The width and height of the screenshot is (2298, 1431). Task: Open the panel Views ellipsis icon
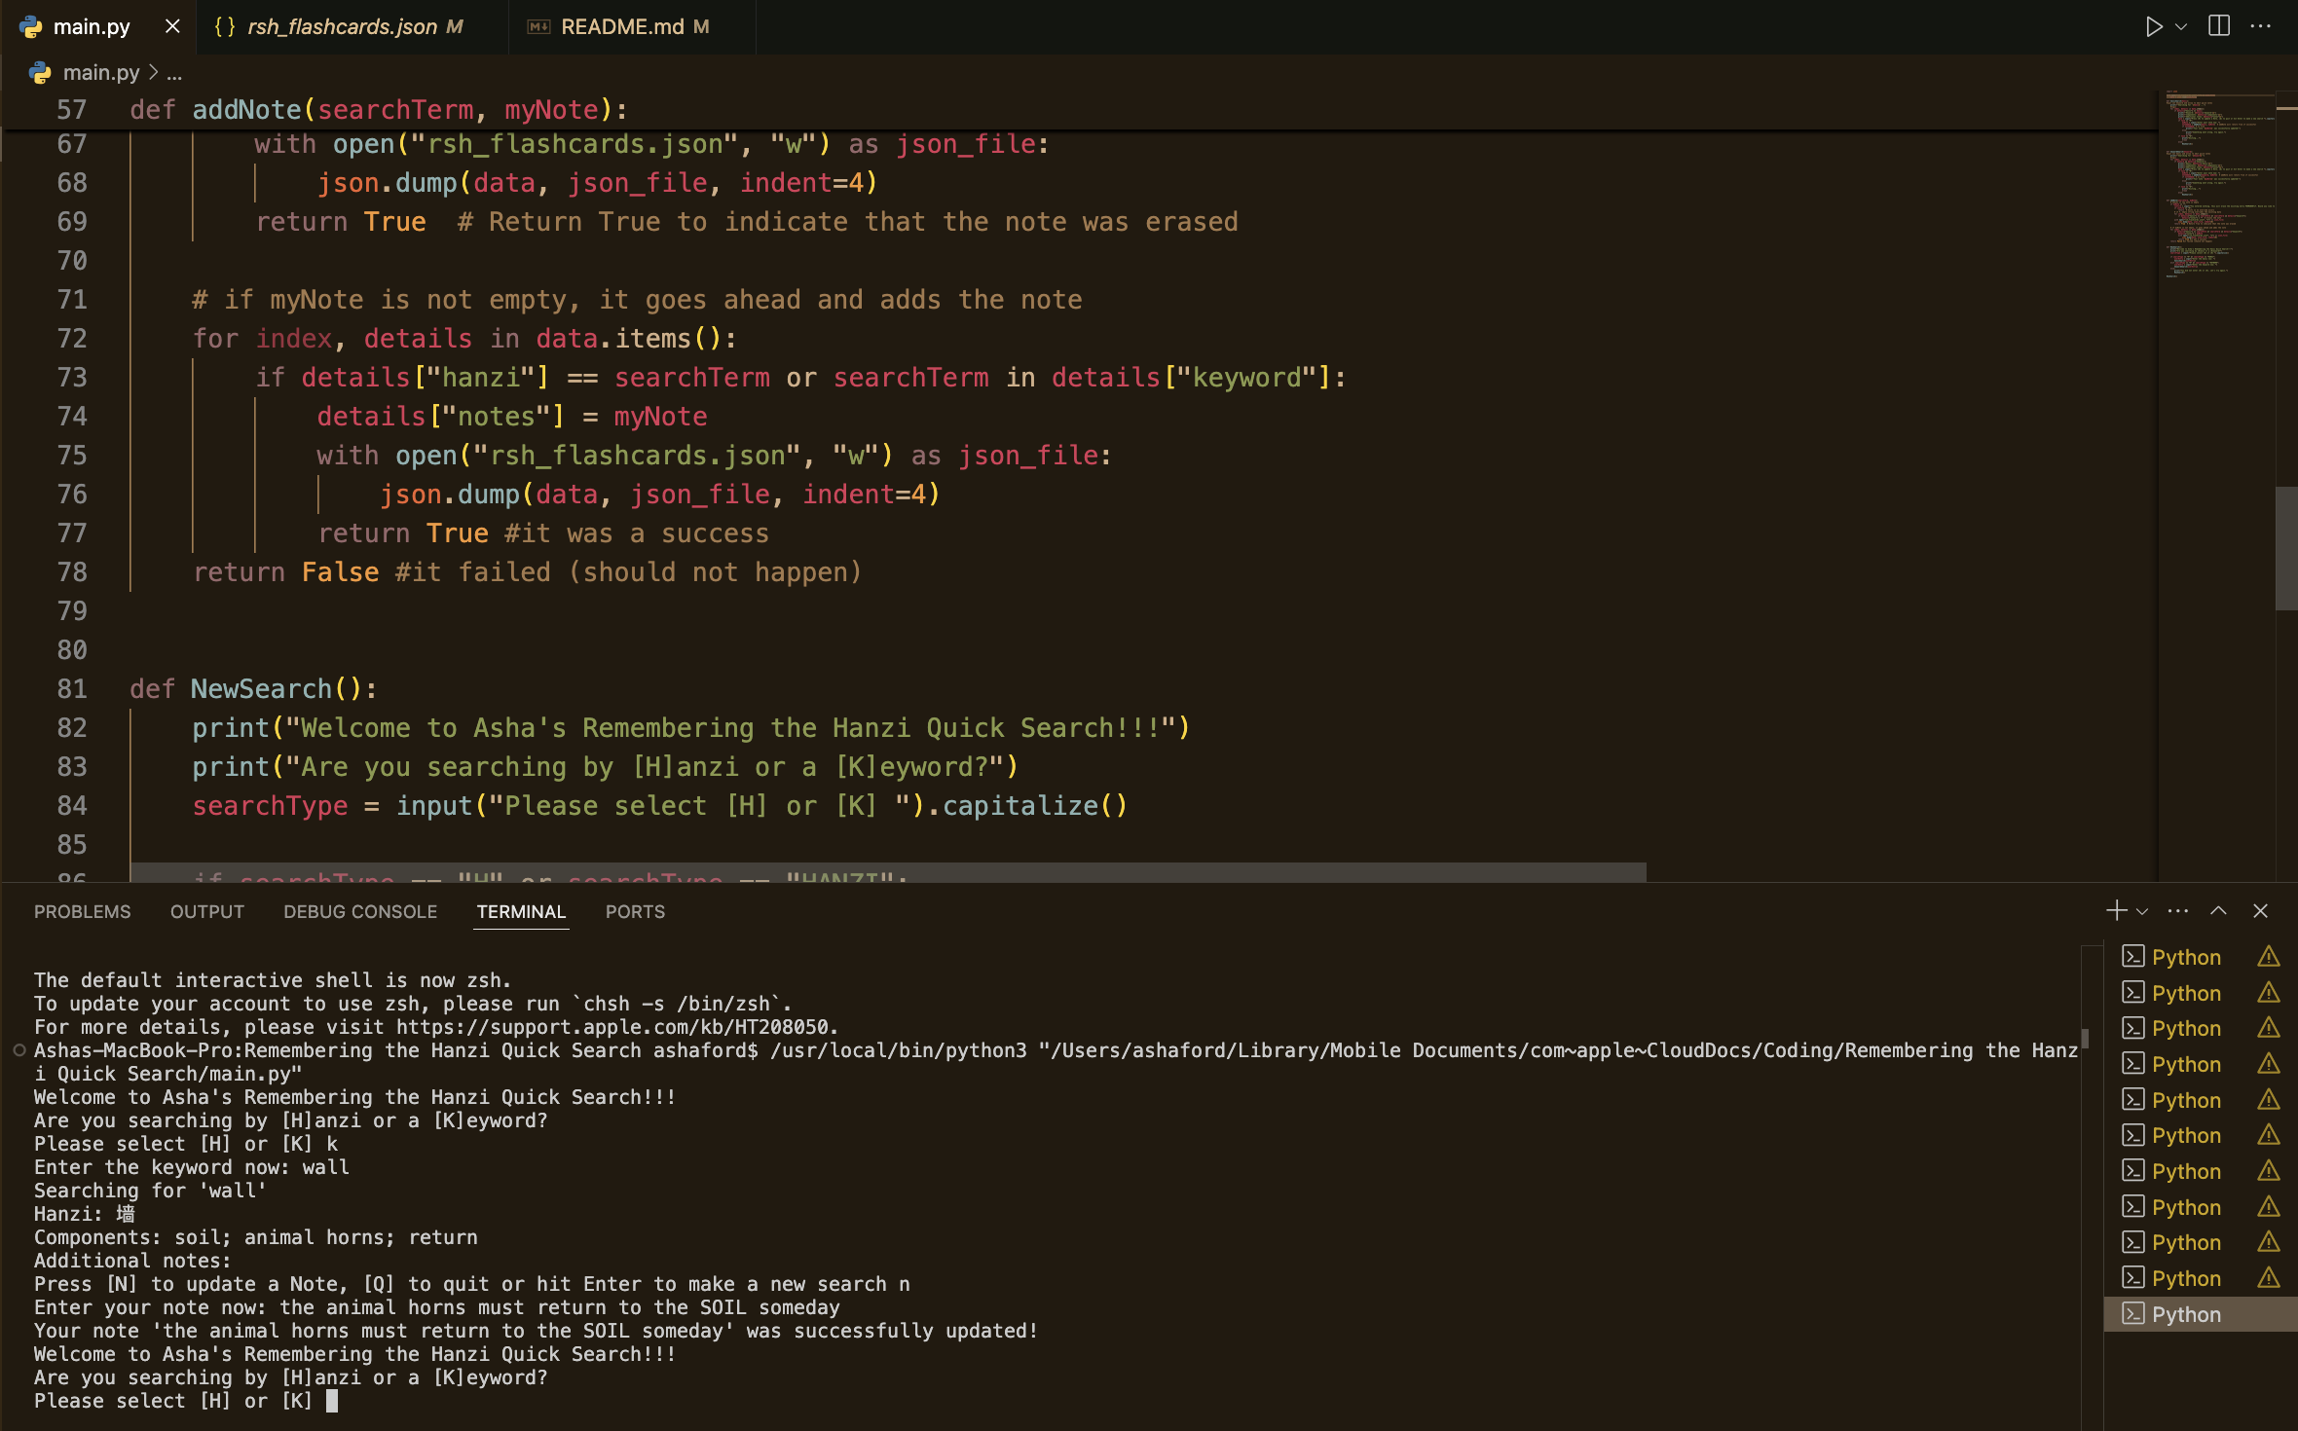coord(2176,911)
